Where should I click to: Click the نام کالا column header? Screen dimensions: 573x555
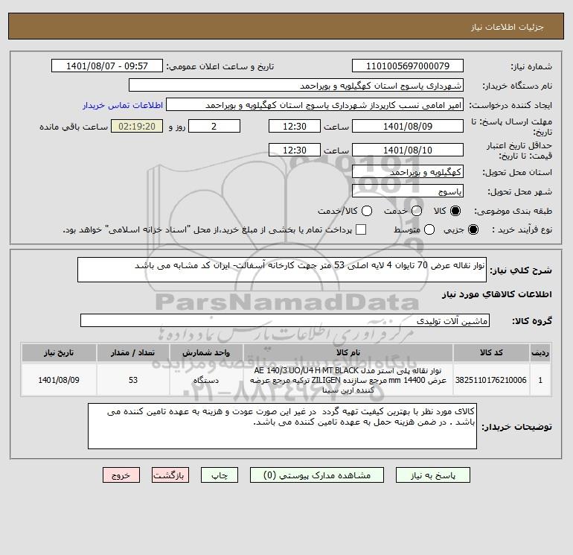348,352
